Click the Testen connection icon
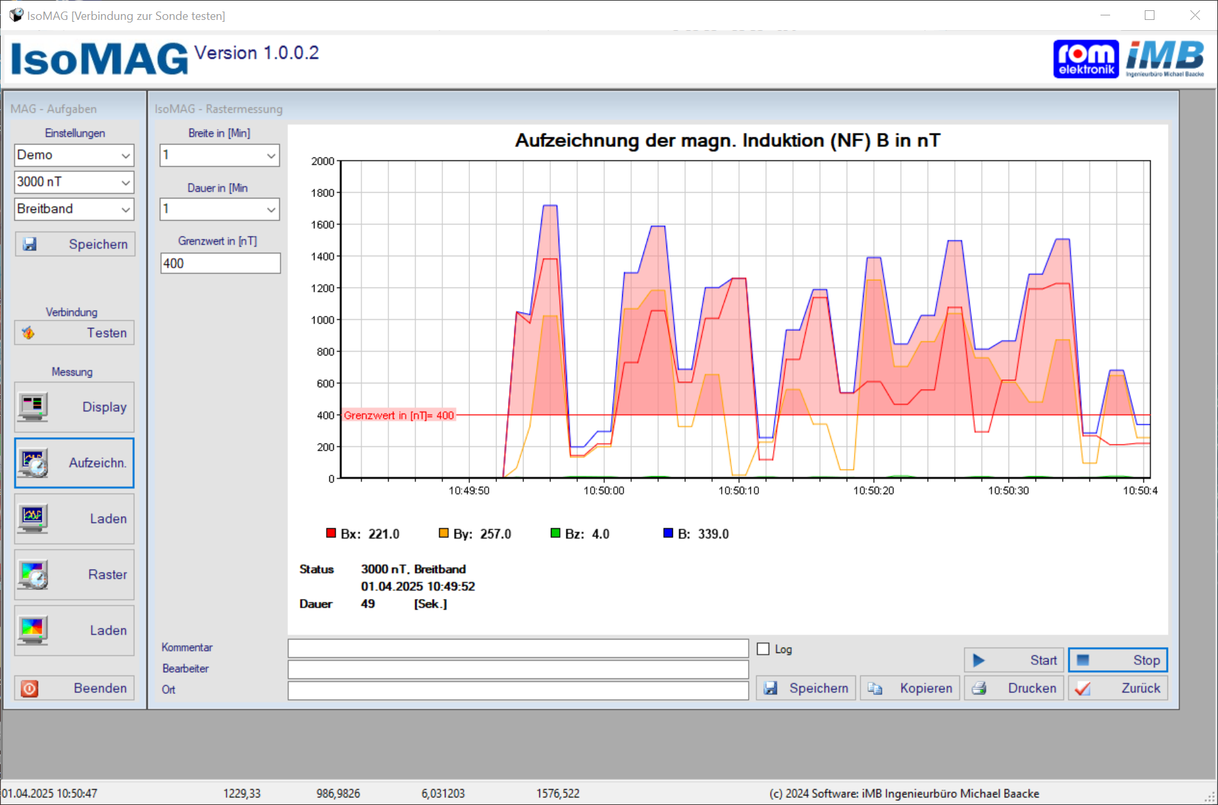1218x805 pixels. [28, 333]
